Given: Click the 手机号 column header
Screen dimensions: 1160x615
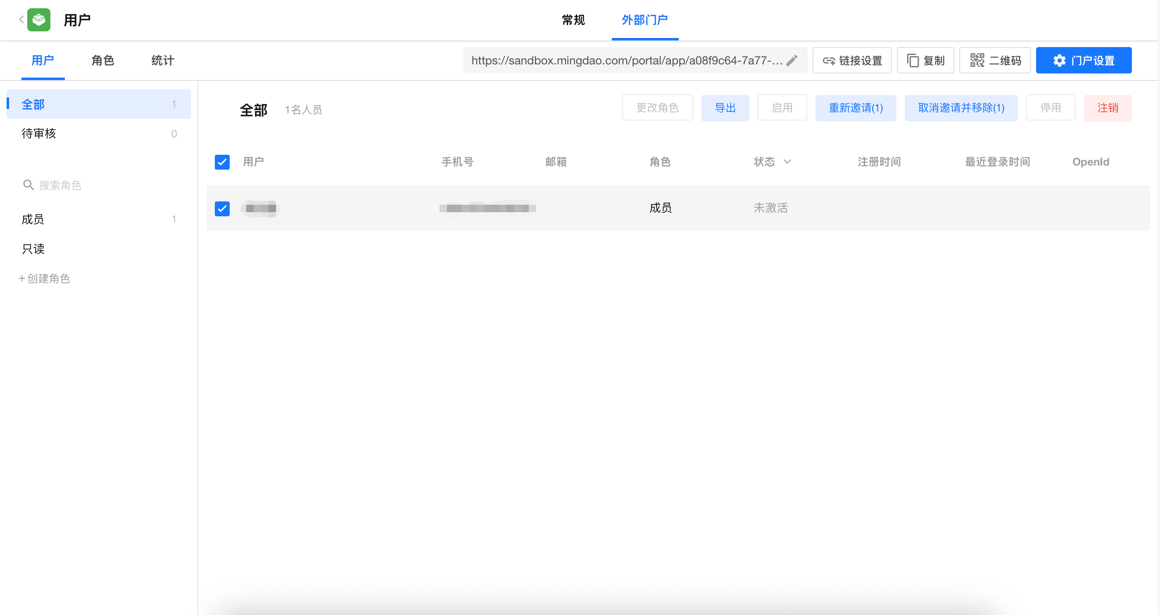Looking at the screenshot, I should [x=457, y=161].
